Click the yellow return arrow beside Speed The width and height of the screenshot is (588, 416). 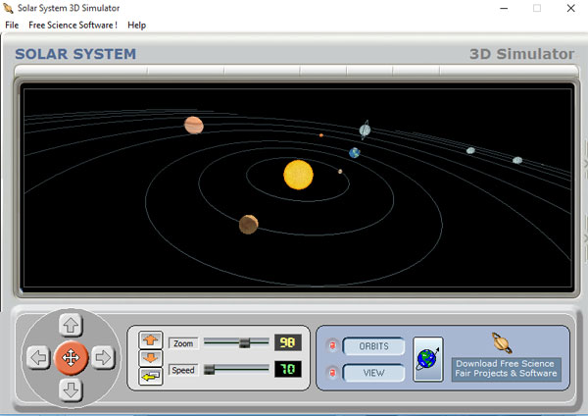coord(151,377)
